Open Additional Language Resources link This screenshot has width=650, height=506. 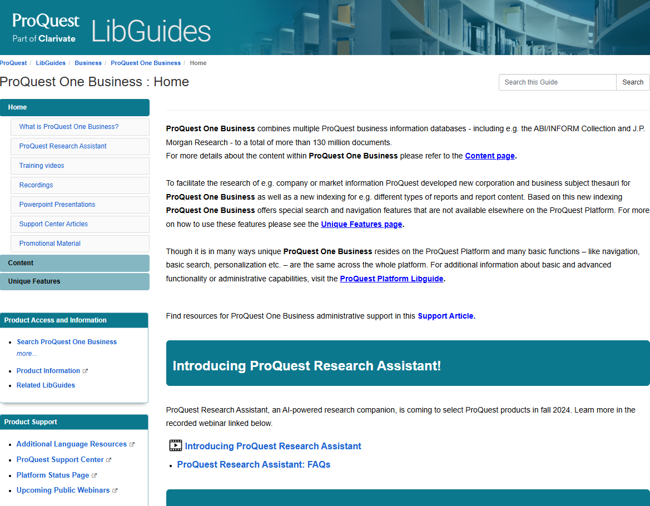click(x=71, y=444)
